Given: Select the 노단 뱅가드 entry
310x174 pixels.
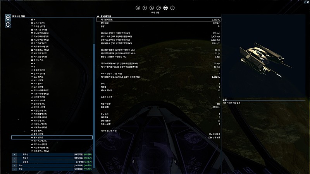Looking at the screenshot, I should pyautogui.click(x=38, y=77).
